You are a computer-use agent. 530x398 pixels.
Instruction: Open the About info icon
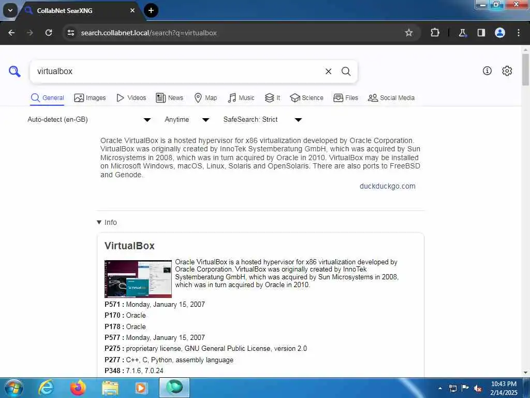[x=487, y=70]
